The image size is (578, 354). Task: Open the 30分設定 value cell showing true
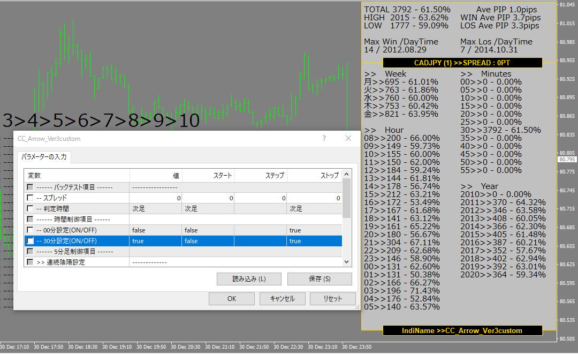[155, 241]
